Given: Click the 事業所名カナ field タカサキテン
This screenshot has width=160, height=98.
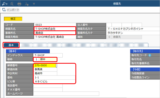Looking at the screenshot, I should pos(133,33).
